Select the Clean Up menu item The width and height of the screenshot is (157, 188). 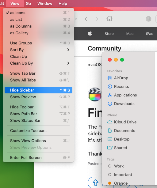(x=38, y=56)
